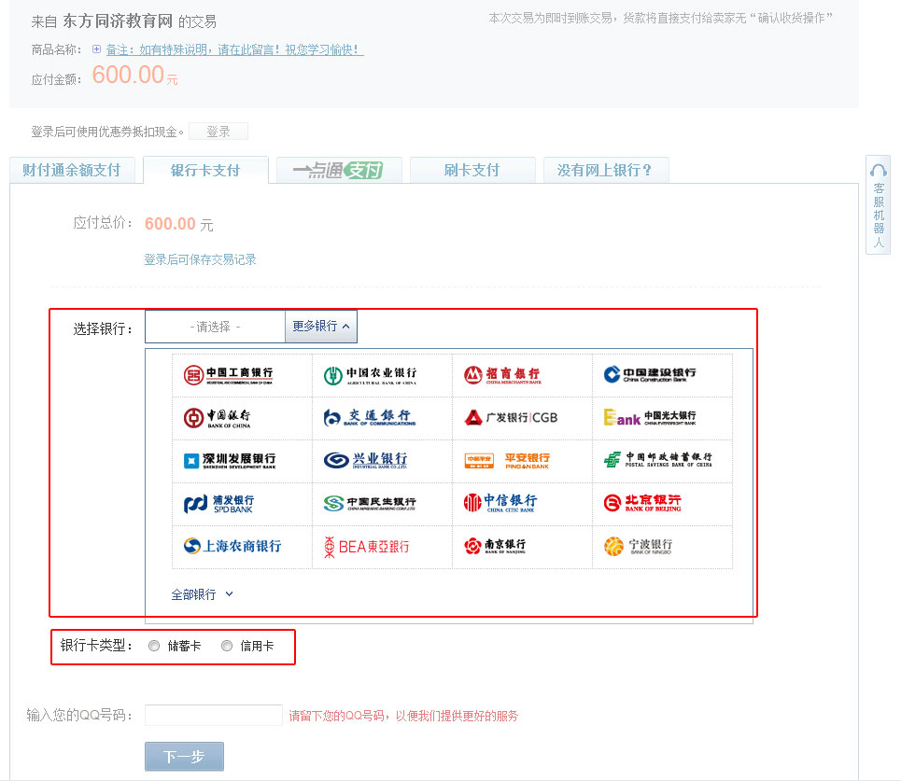Pick the 兴业银行 logo
This screenshot has width=901, height=781.
click(x=365, y=461)
